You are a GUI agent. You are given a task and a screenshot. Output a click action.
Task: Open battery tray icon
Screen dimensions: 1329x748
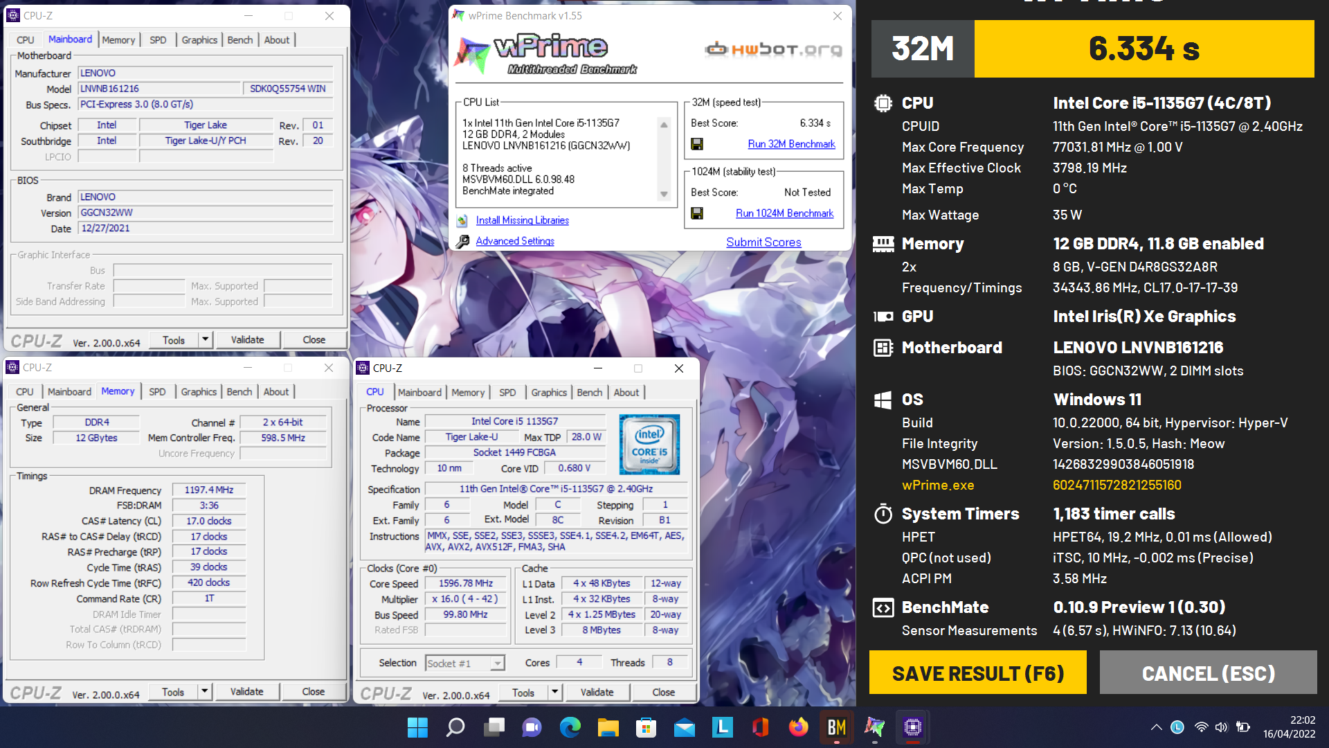pyautogui.click(x=1244, y=727)
